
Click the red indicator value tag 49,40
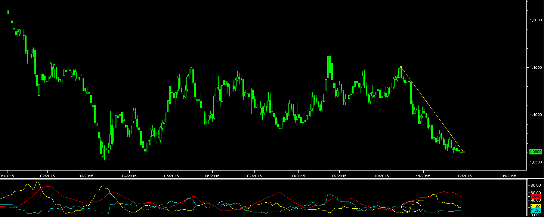(535, 196)
